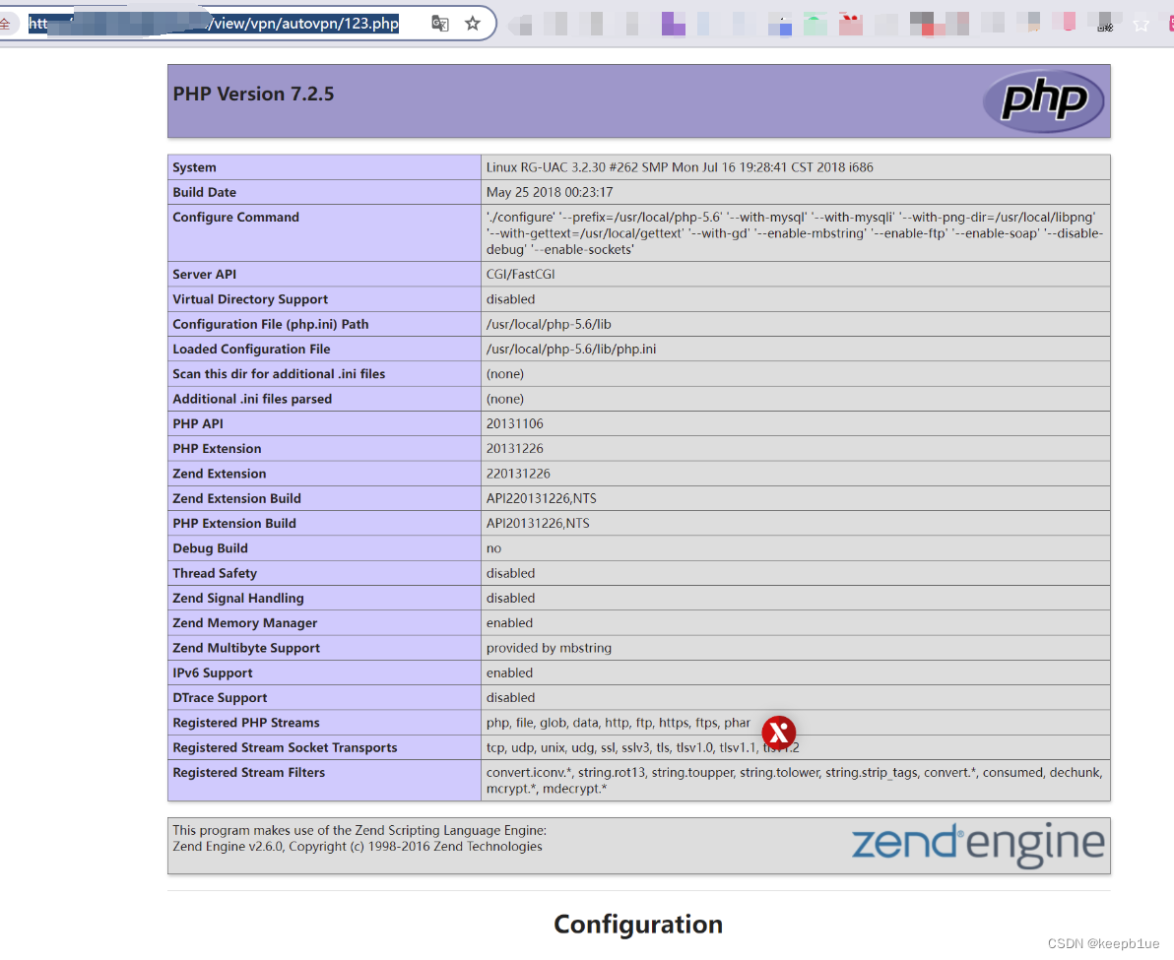
Task: Select the 'Server API' row label
Action: click(205, 275)
